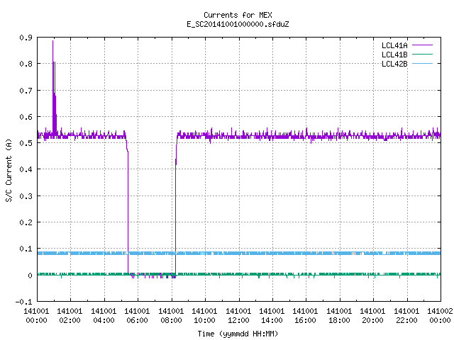Select the E_SC20141001000000.sfduZ filename subtitle
Image resolution: width=454 pixels, height=340 pixels.
(238, 24)
